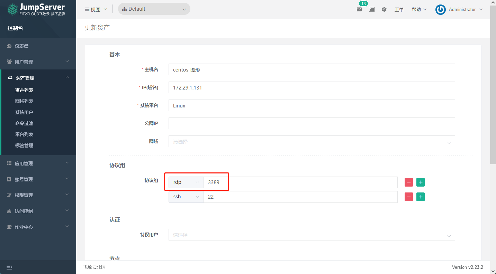Expand the 网域 select dropdown
Screen dimensions: 496x274
pos(312,142)
